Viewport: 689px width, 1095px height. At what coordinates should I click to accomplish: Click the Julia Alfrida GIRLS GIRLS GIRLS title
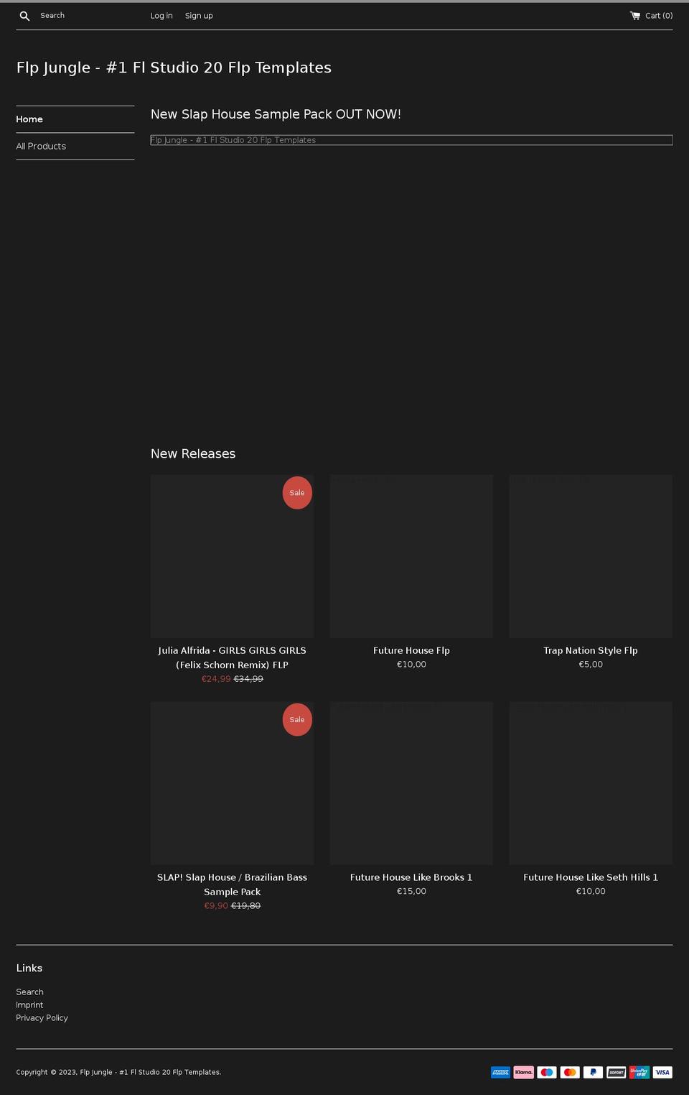pos(232,657)
